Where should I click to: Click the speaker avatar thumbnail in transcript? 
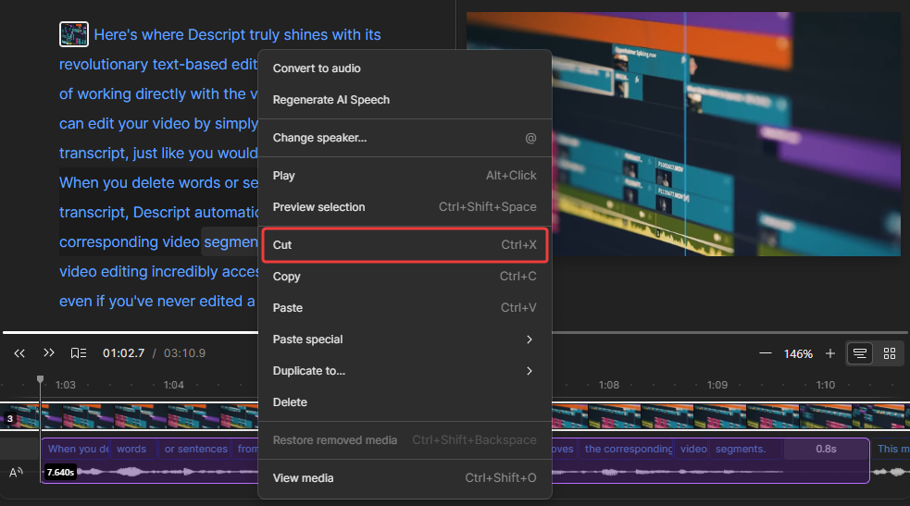pyautogui.click(x=74, y=35)
